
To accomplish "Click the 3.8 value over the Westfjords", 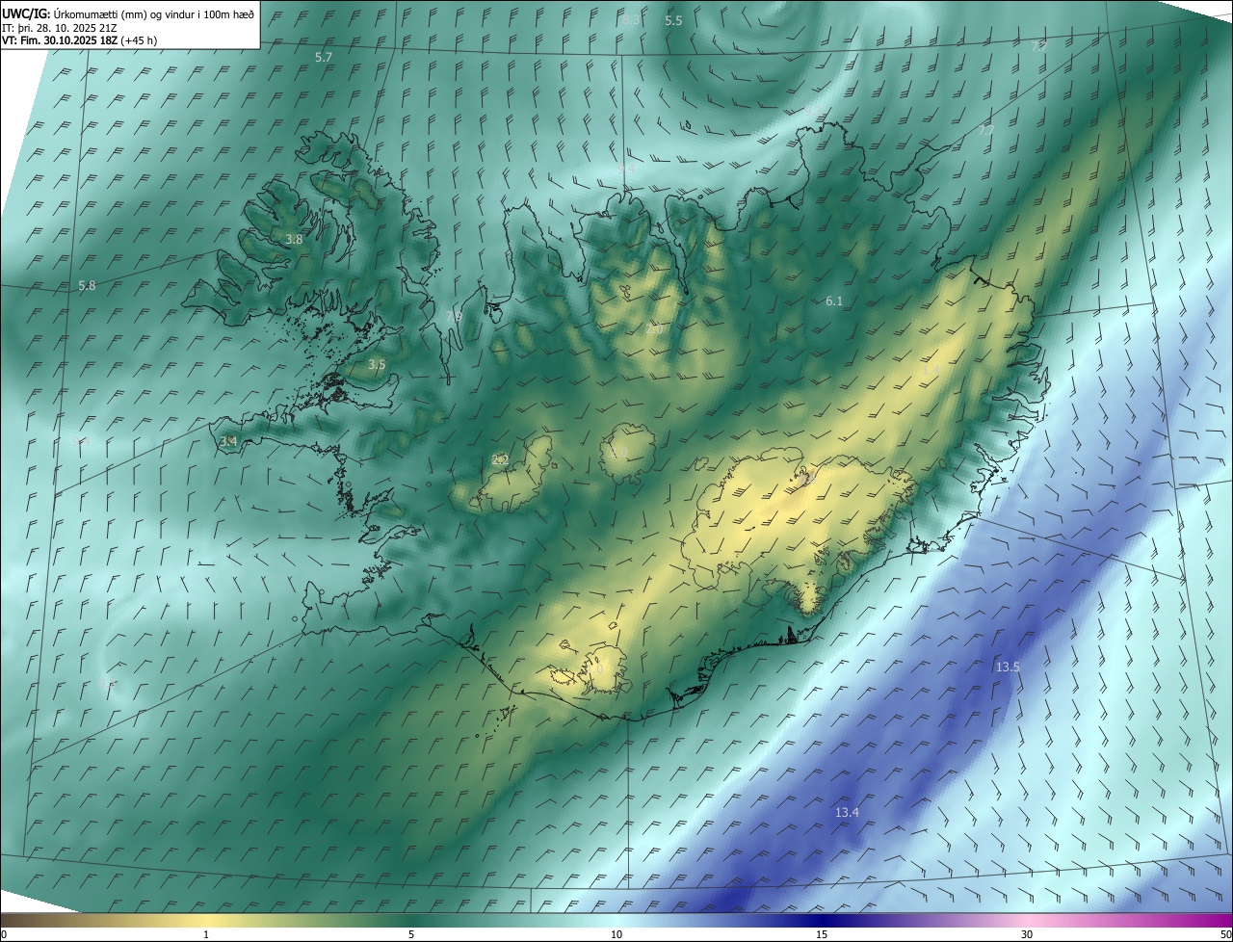I will (294, 239).
